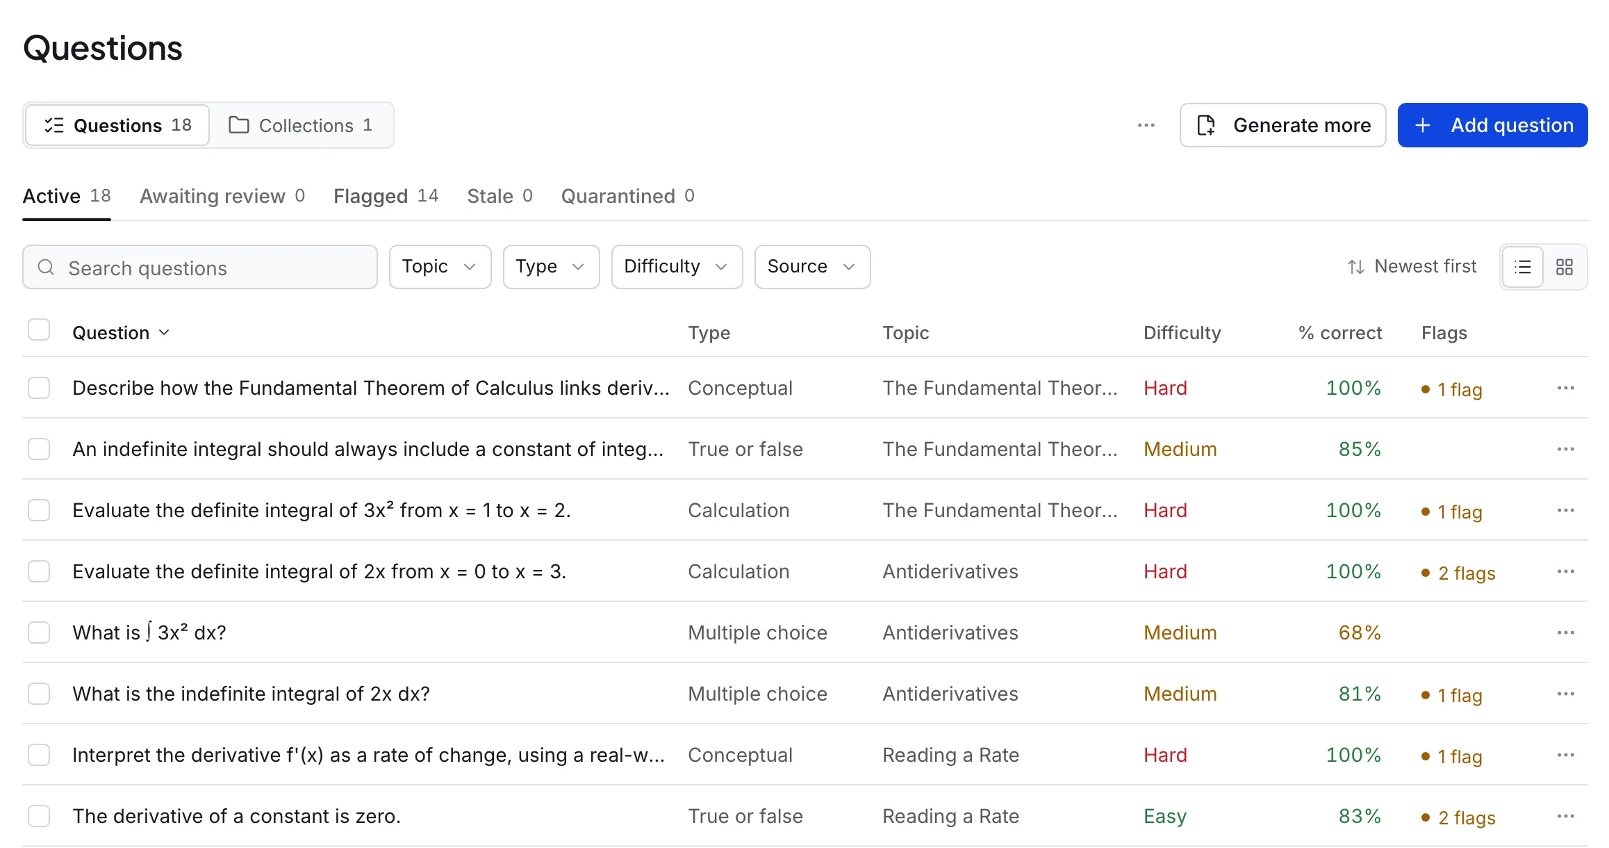Open the Flagged tab
The image size is (1609, 848).
coord(386,196)
